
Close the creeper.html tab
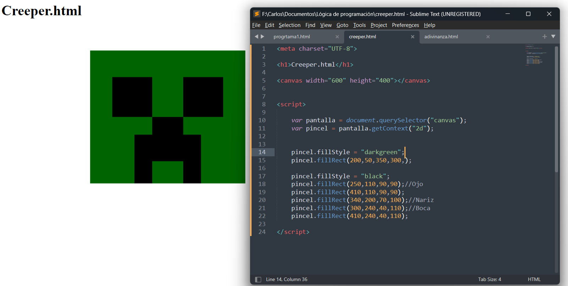[x=413, y=37]
